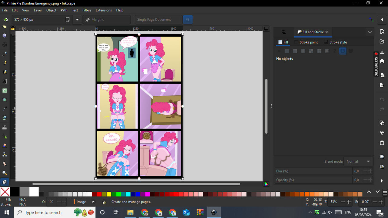This screenshot has width=388, height=218.
Task: Click the Open document folder icon
Action: pyautogui.click(x=382, y=41)
